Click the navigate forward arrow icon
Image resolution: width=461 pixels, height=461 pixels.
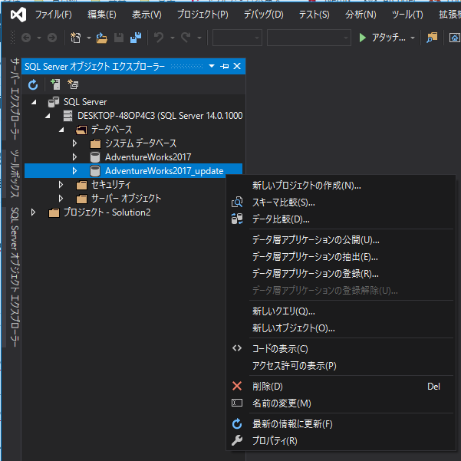click(52, 38)
